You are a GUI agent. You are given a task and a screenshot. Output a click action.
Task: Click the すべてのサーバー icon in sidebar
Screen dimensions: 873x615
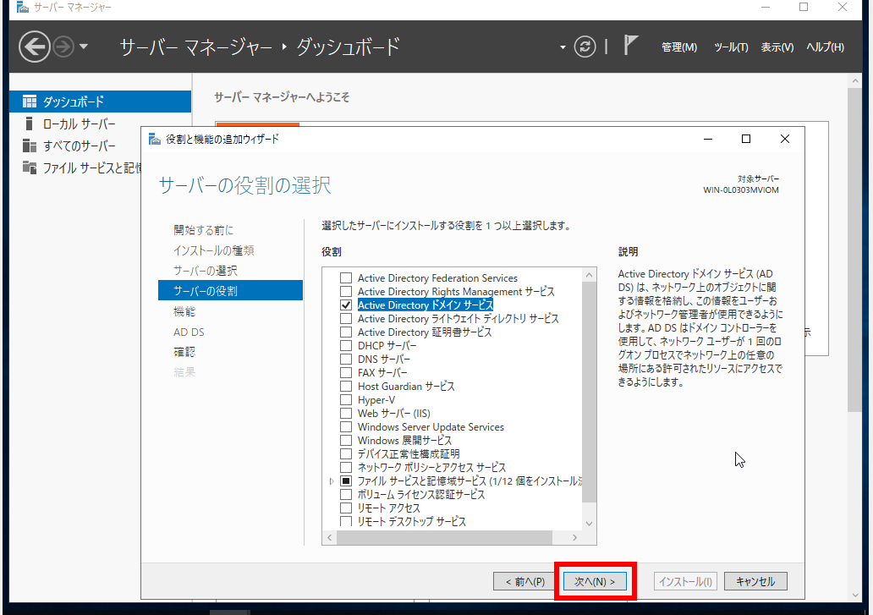[x=29, y=146]
